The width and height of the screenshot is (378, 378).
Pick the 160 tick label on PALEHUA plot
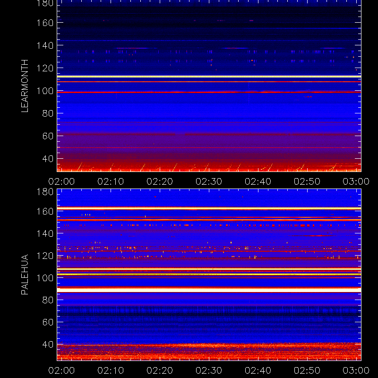pos(45,211)
